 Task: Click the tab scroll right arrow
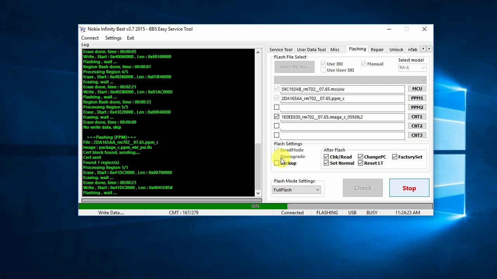[429, 49]
